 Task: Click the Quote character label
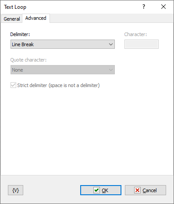point(28,60)
